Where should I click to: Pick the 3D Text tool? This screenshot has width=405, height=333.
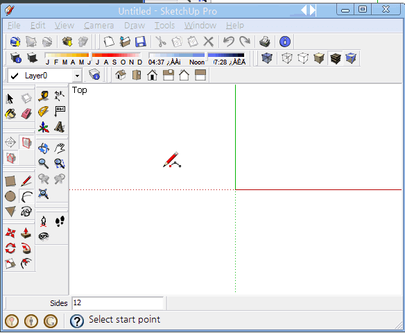60,127
